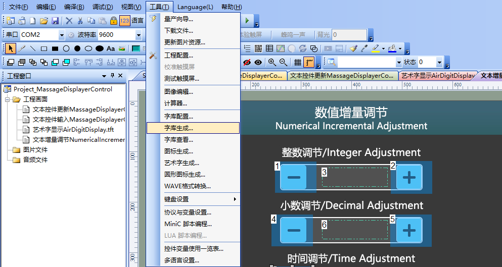Open the 状态 value dropdown

pos(439,62)
